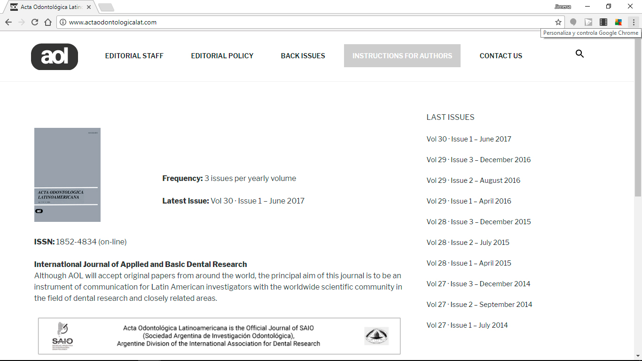Click the ISSN 1852-4834 text
This screenshot has width=642, height=361.
pos(80,242)
